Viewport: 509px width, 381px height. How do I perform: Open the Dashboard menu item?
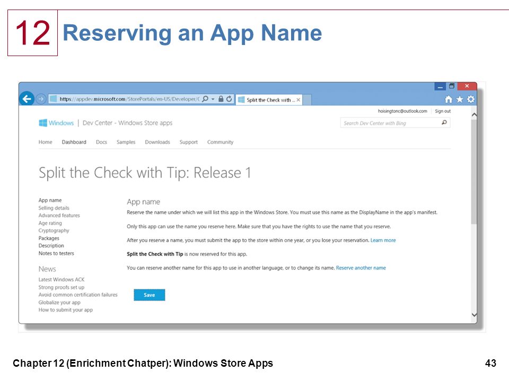coord(74,142)
